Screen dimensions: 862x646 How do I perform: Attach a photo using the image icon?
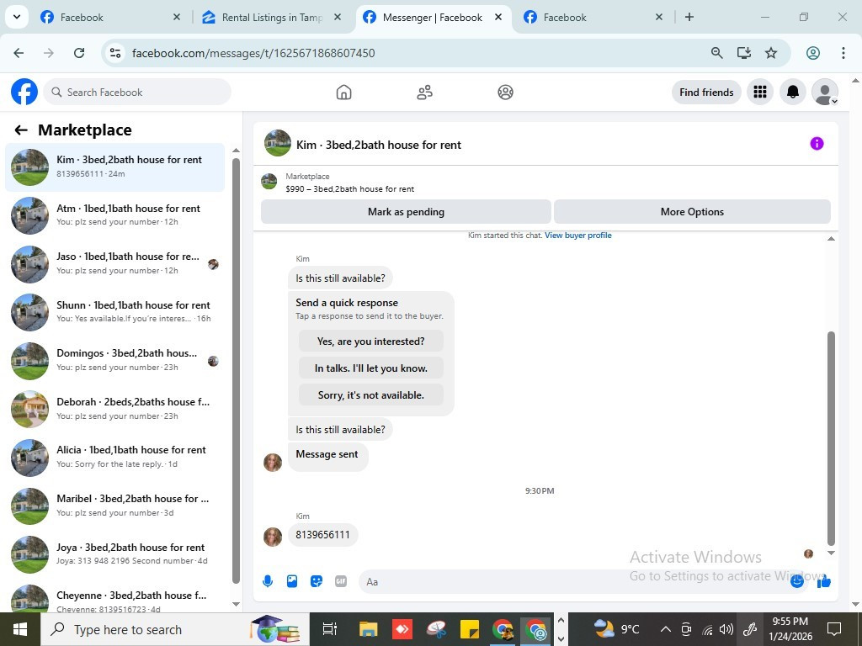(292, 581)
